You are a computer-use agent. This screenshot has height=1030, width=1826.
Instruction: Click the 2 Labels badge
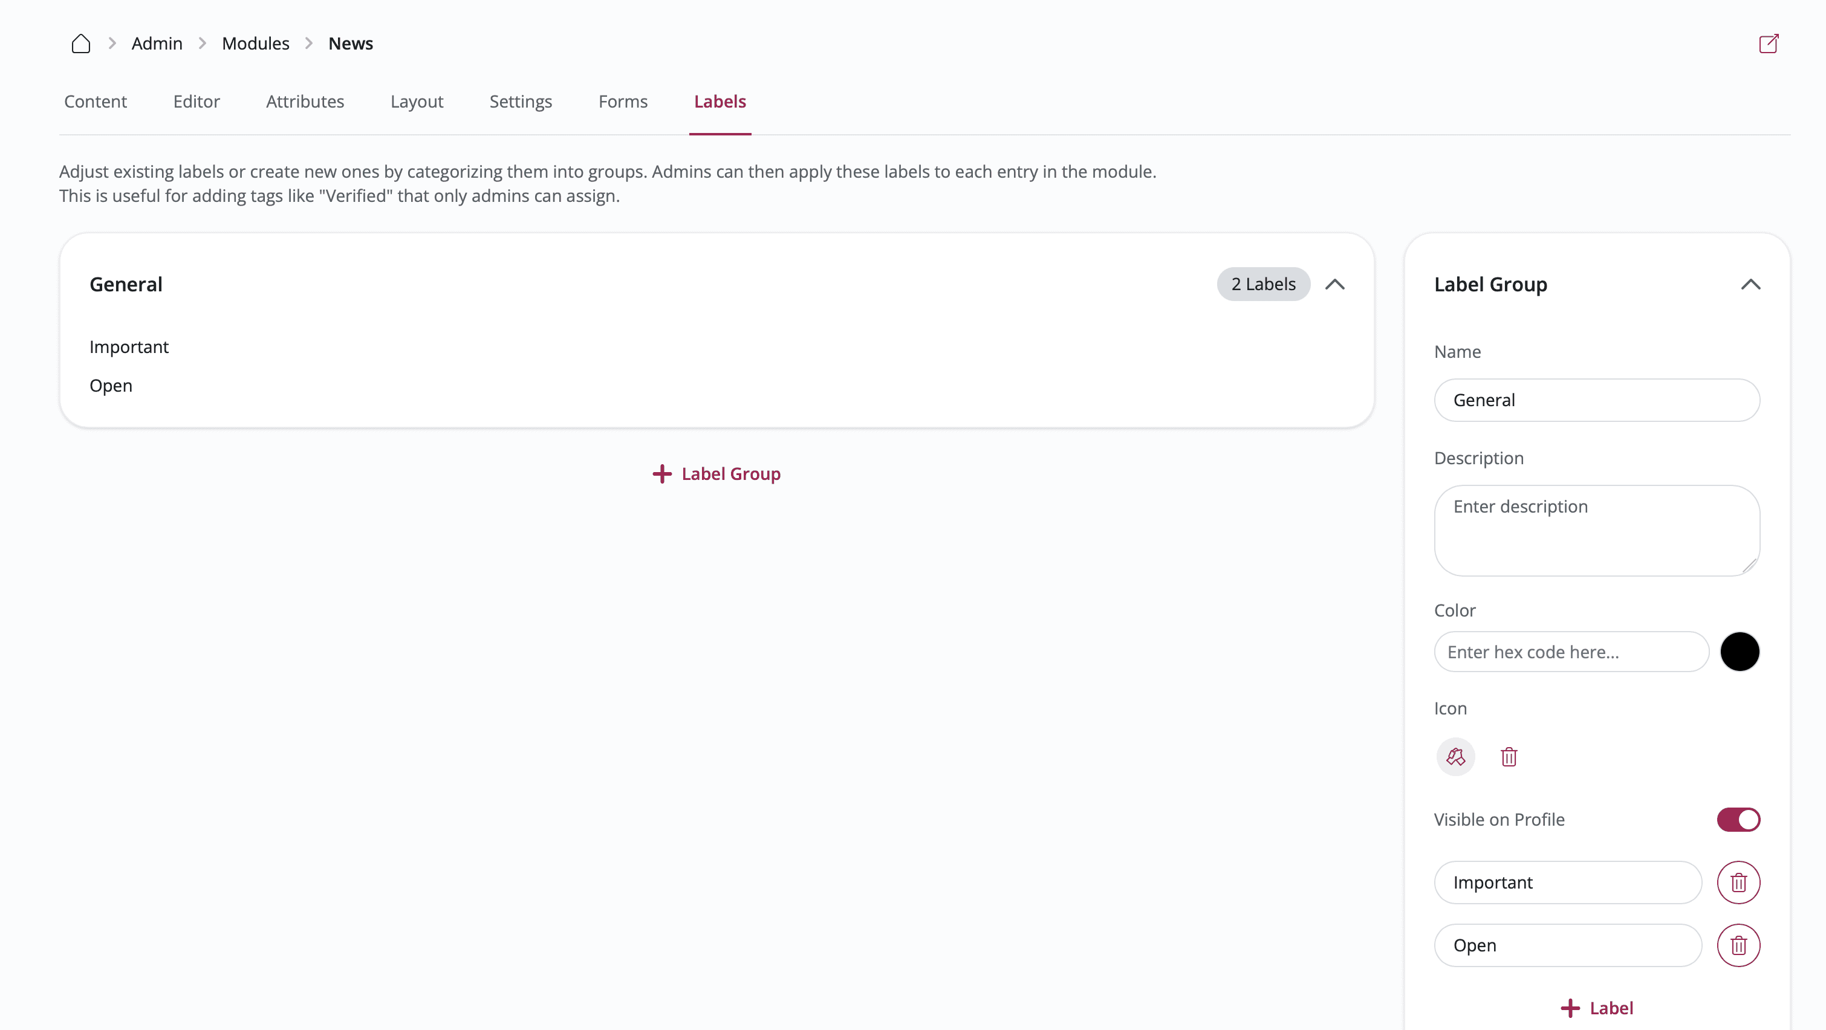tap(1263, 284)
